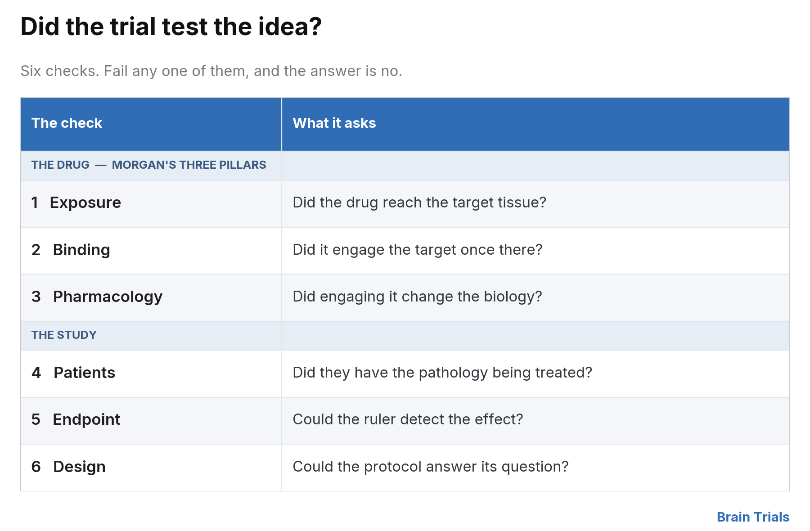
Task: Click 'Could the ruler detect the effect?'
Action: tap(408, 419)
